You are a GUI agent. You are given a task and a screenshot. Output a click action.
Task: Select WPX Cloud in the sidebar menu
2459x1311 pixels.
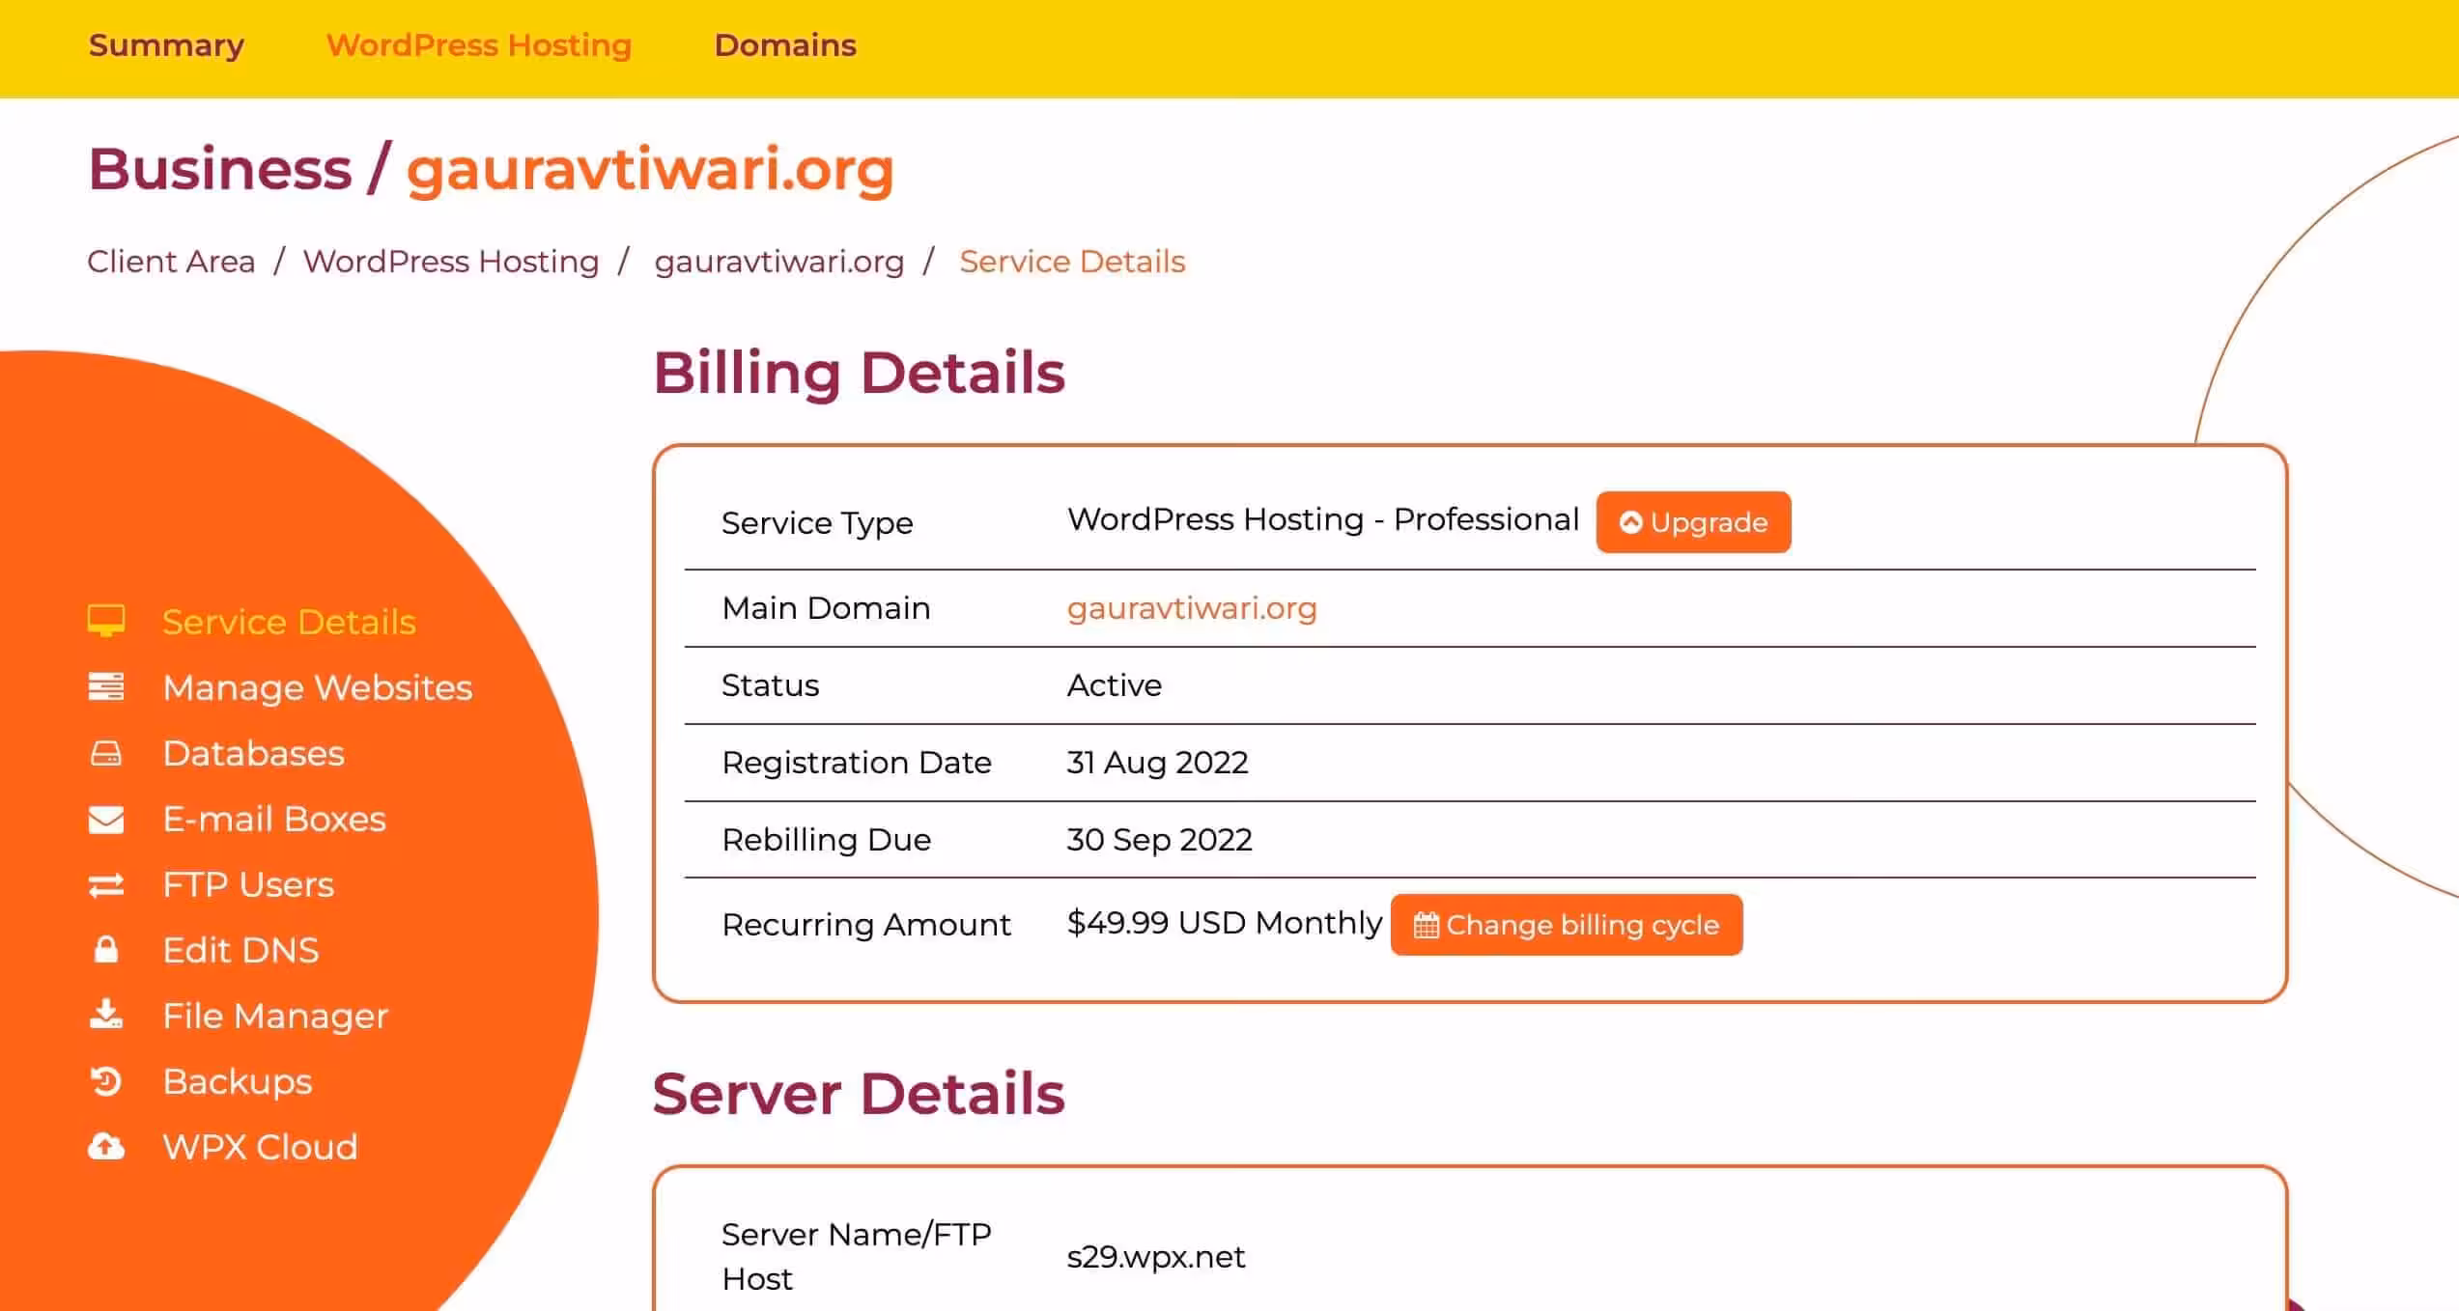[x=260, y=1147]
